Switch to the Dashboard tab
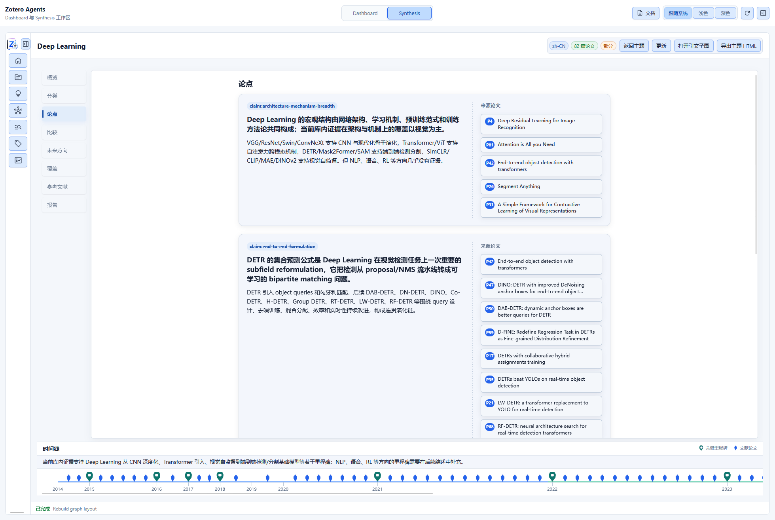The image size is (775, 520). pos(365,13)
